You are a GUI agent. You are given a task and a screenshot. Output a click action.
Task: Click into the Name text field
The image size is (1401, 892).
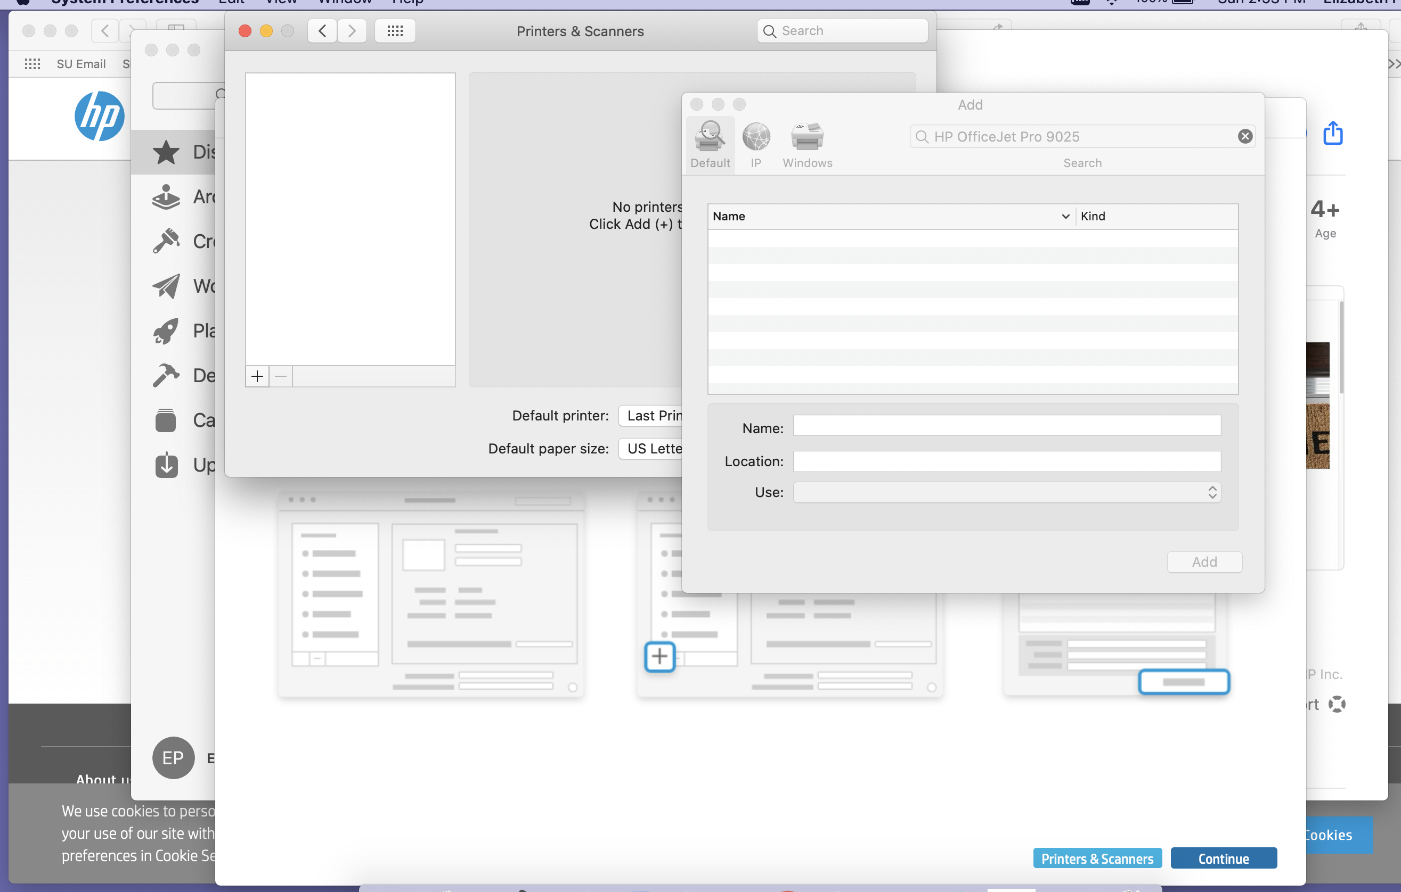point(1006,426)
